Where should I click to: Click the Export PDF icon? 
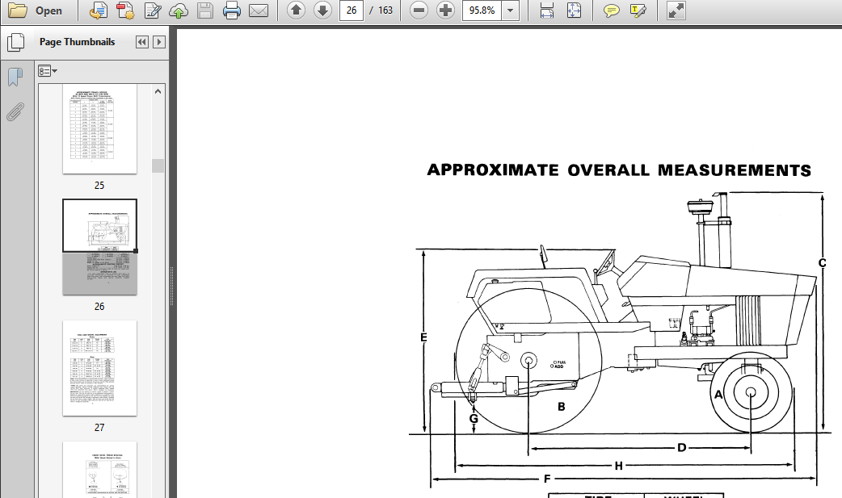(x=98, y=10)
